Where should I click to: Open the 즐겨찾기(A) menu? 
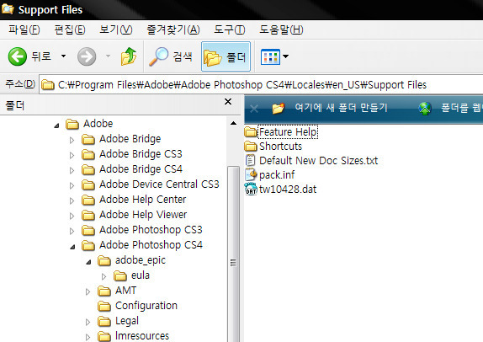point(173,30)
